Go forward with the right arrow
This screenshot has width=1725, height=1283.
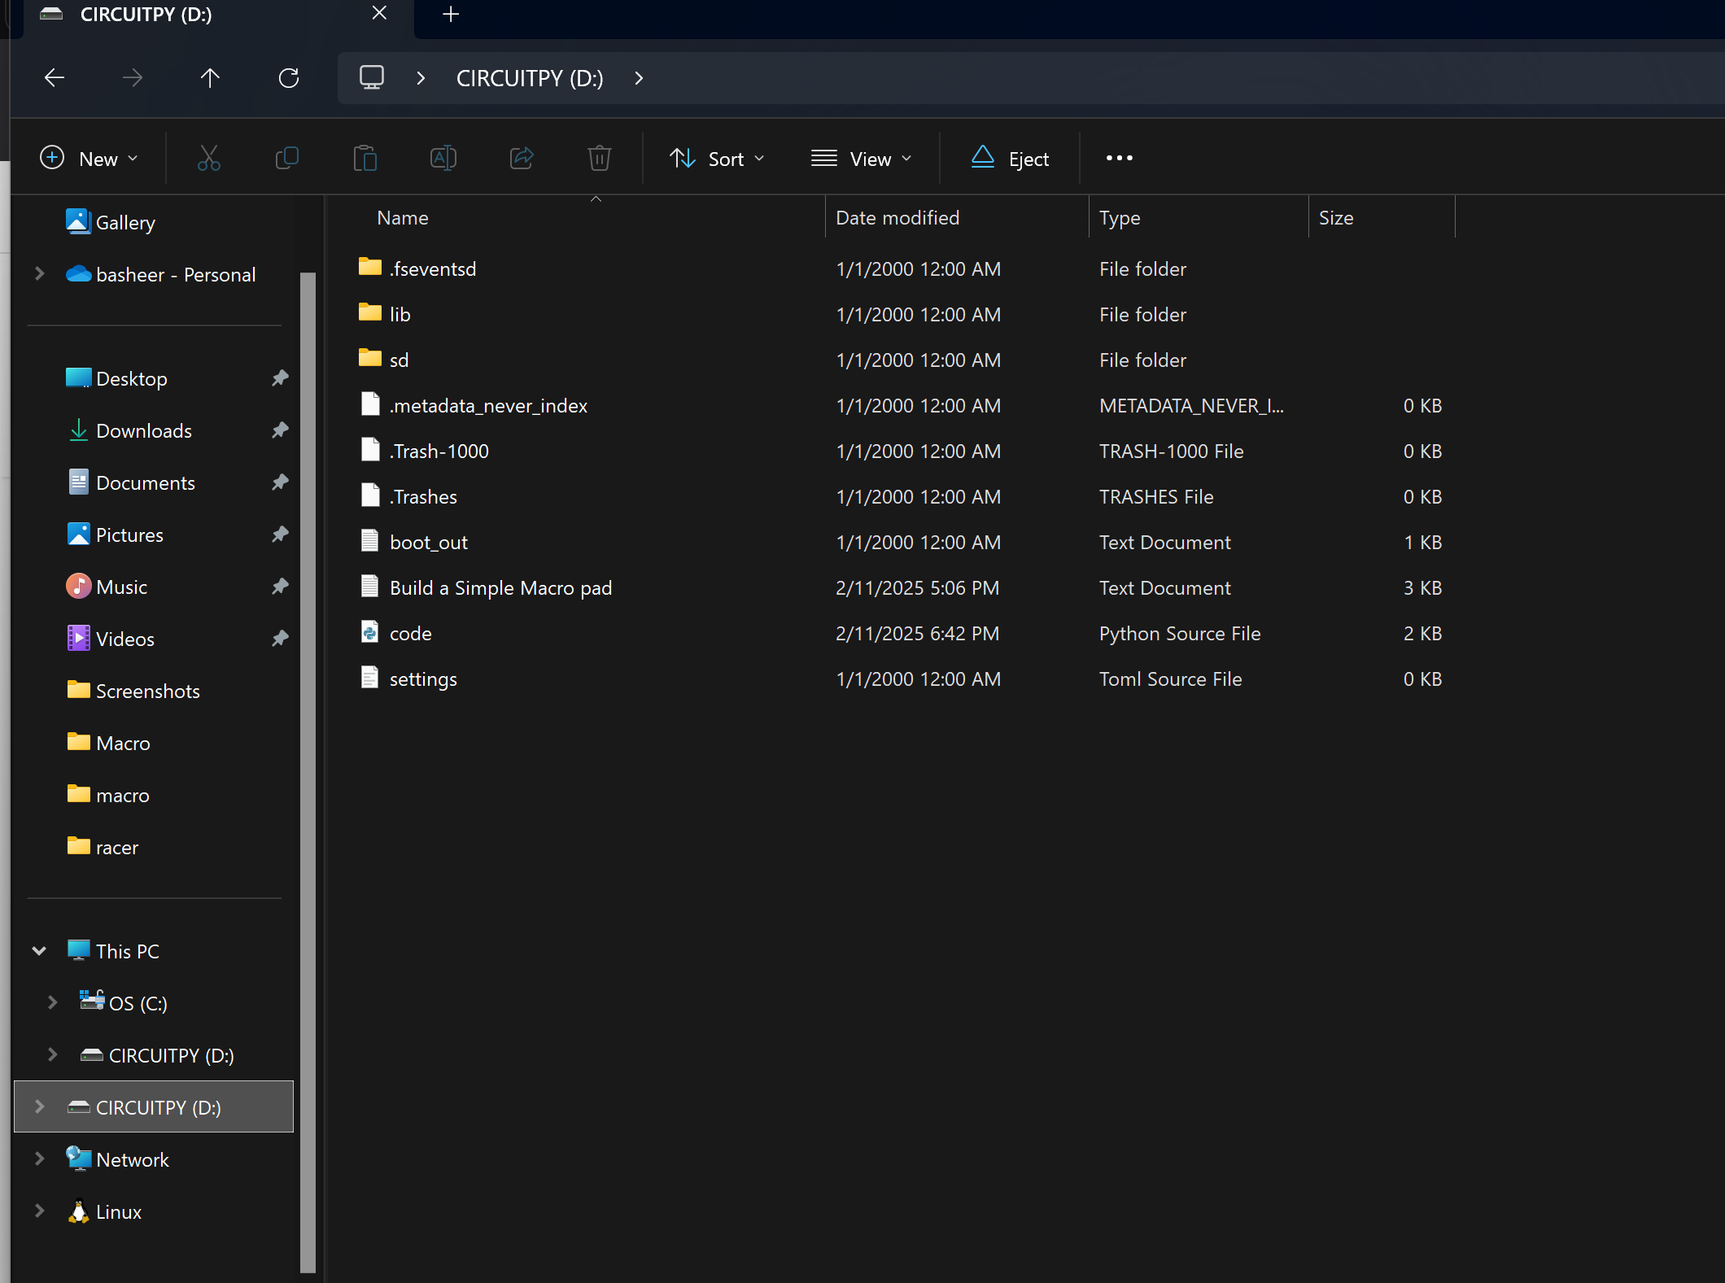point(133,78)
